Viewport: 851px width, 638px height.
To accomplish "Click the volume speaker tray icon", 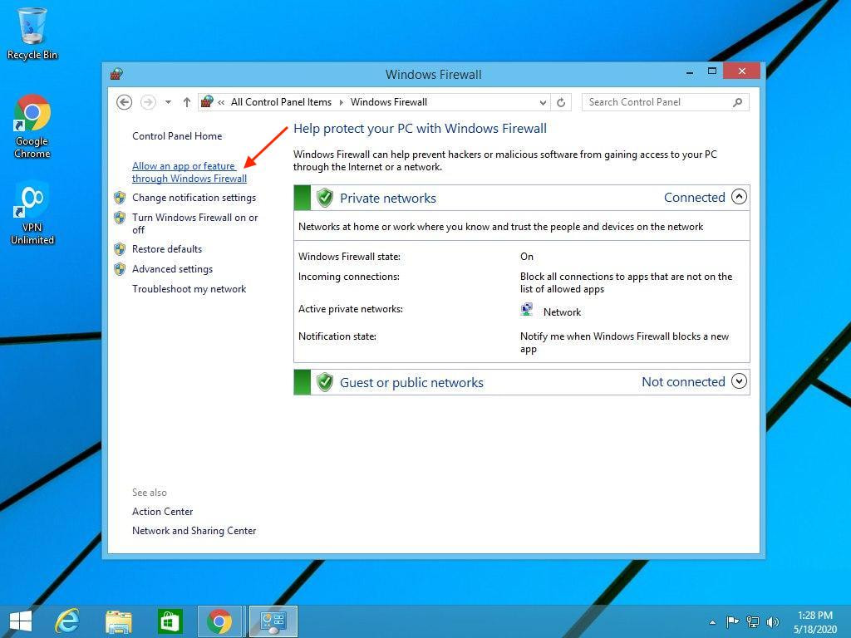I will tap(773, 621).
